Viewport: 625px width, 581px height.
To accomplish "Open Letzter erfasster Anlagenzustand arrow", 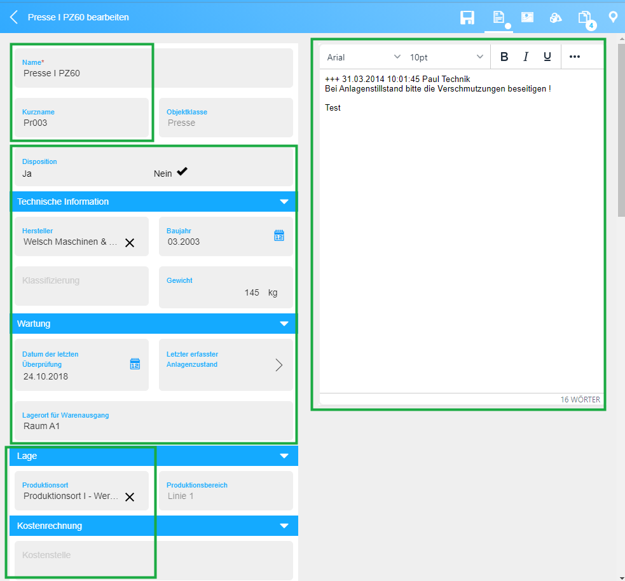I will [x=279, y=365].
